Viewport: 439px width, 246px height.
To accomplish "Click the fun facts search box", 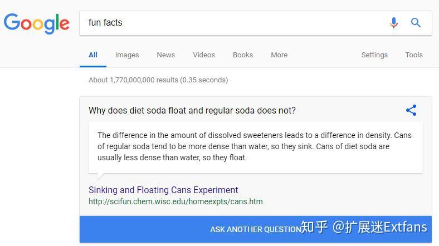I will tap(234, 23).
